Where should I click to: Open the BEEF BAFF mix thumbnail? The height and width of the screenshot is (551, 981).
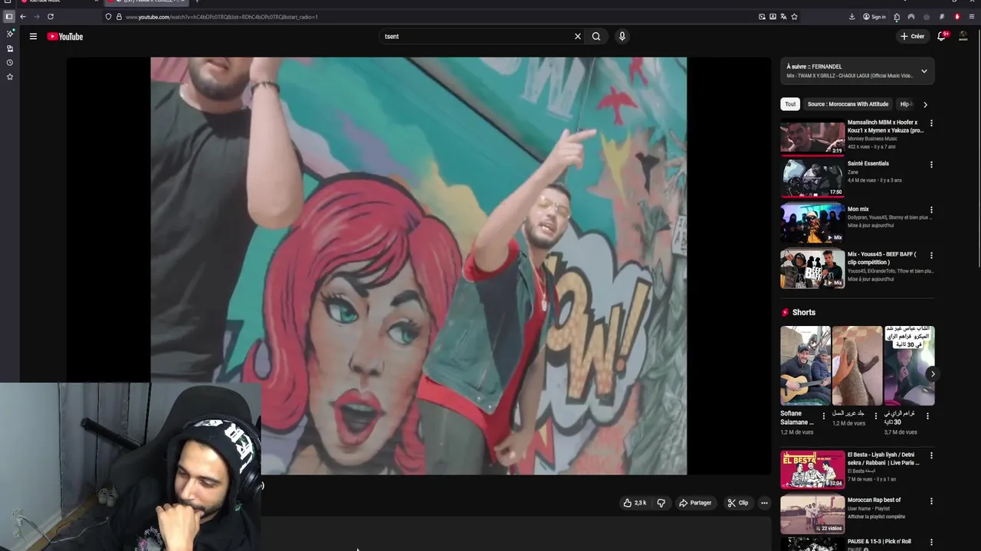point(812,269)
